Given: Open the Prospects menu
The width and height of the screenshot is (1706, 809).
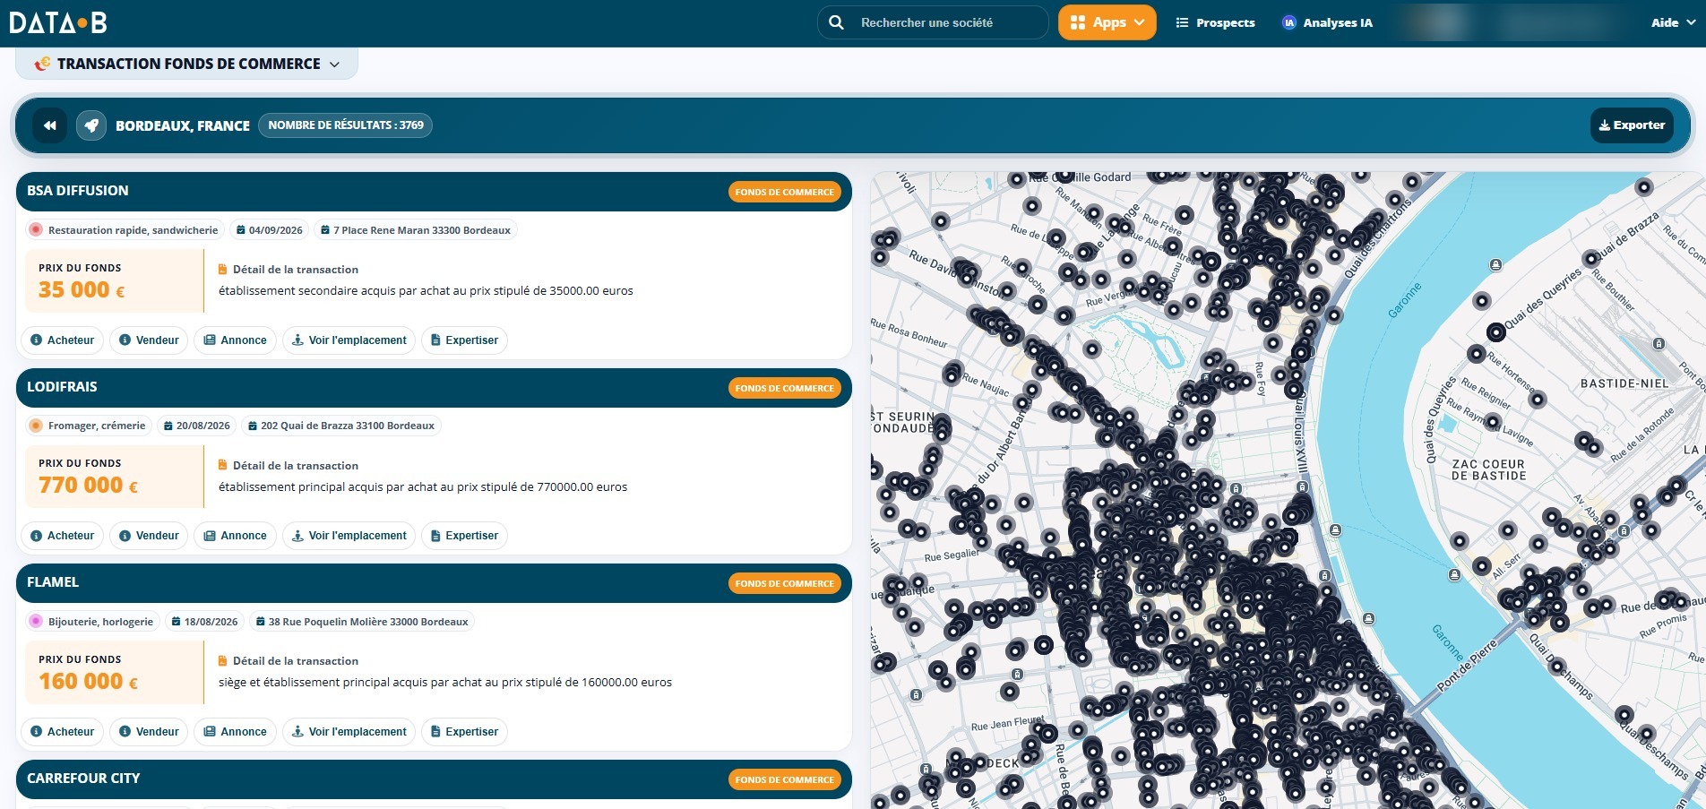Looking at the screenshot, I should tap(1215, 22).
